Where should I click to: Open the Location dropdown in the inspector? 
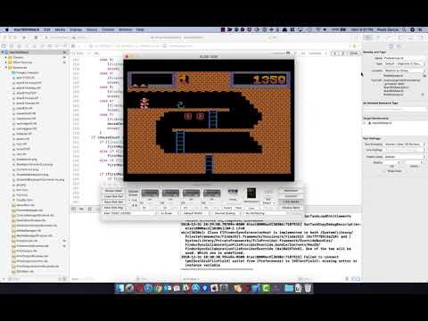404,70
